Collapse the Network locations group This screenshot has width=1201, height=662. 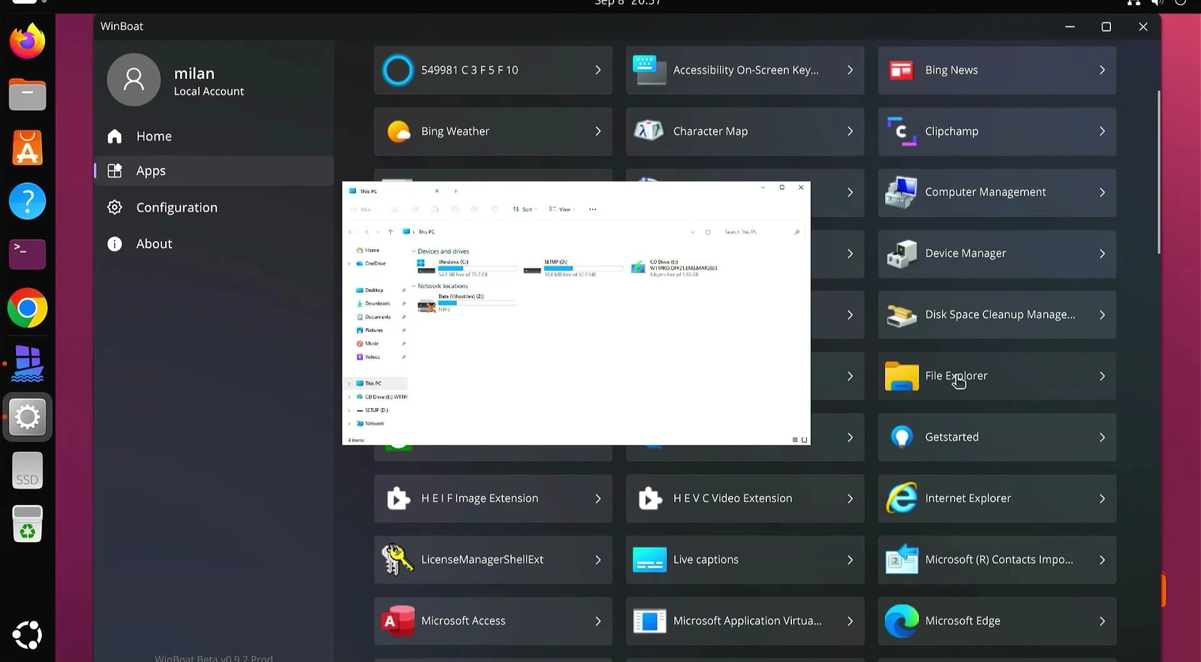tap(414, 286)
